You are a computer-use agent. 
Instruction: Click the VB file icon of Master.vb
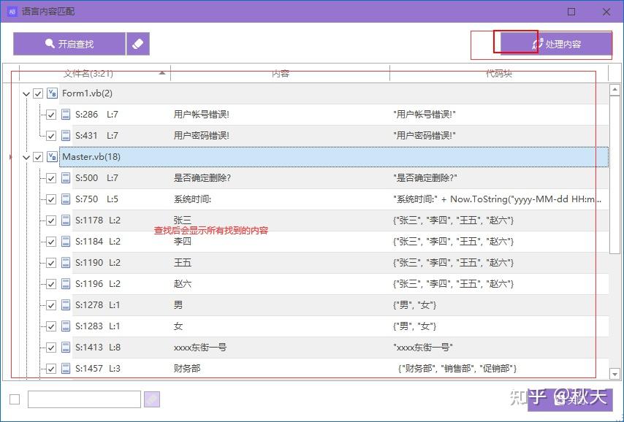click(x=52, y=157)
